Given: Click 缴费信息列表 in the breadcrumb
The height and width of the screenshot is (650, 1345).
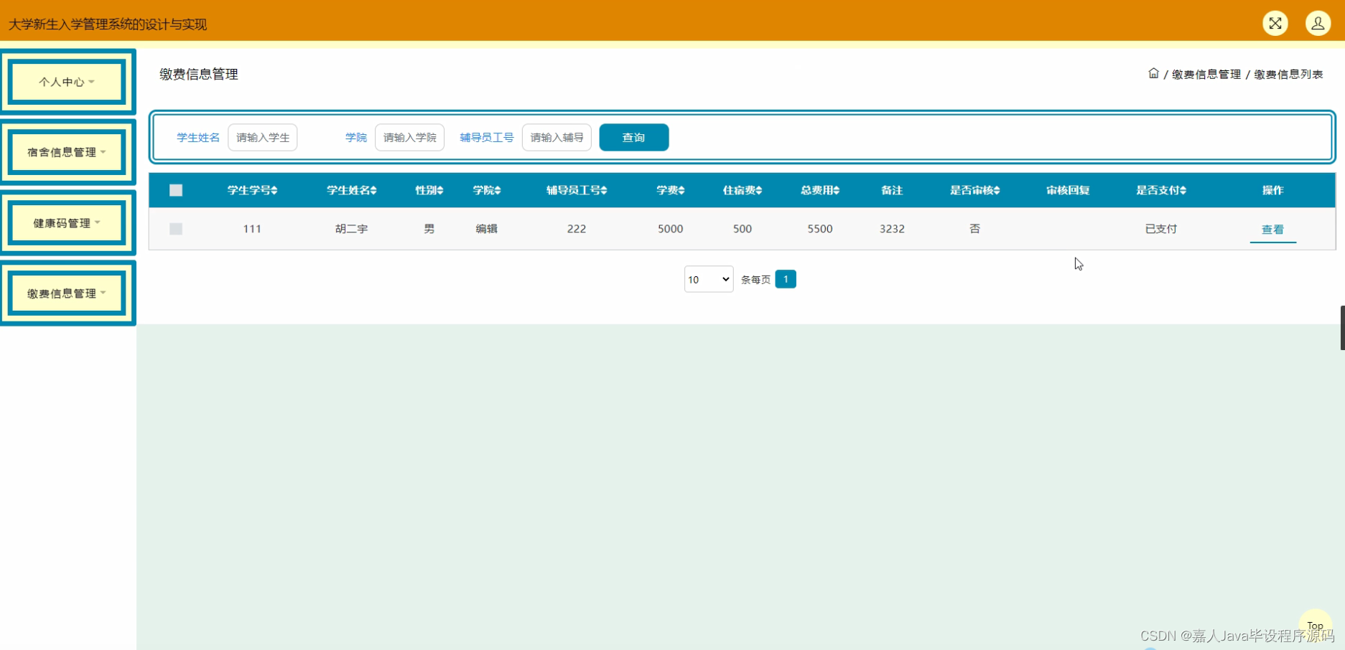Looking at the screenshot, I should point(1288,74).
